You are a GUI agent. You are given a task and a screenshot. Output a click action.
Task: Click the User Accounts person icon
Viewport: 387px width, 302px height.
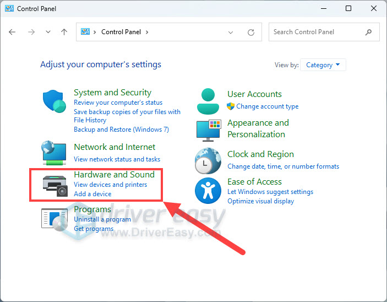208,101
